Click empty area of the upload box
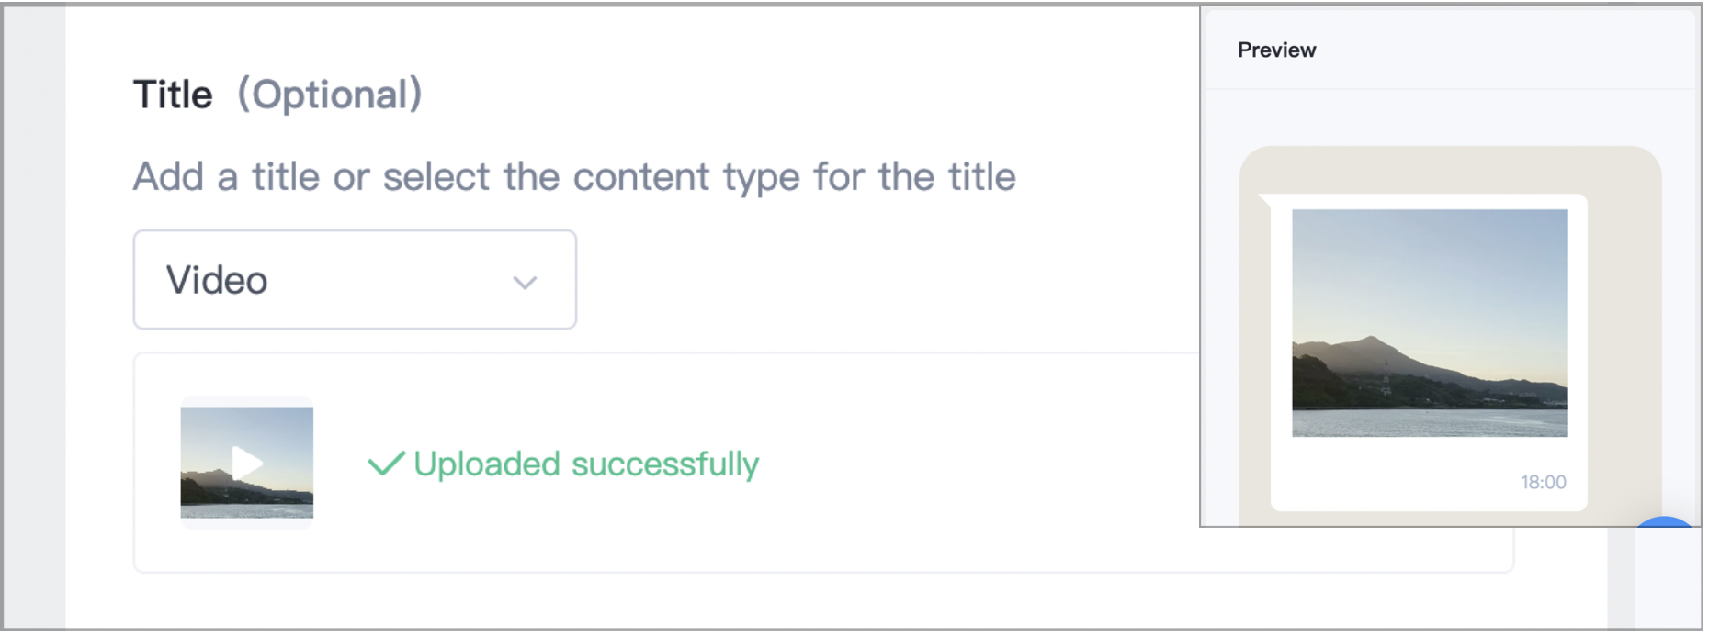 pos(965,464)
